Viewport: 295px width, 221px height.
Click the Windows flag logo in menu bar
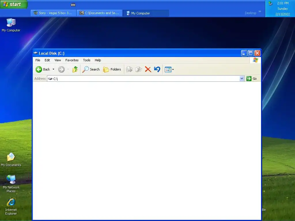255,60
